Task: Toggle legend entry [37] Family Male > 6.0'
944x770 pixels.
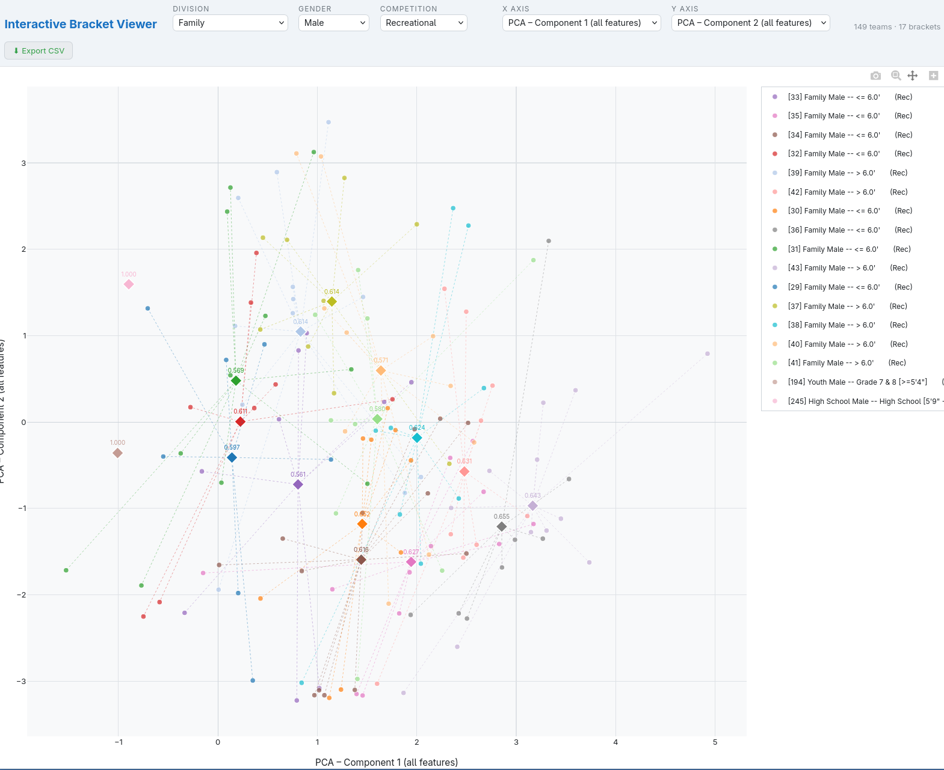Action: [x=853, y=307]
